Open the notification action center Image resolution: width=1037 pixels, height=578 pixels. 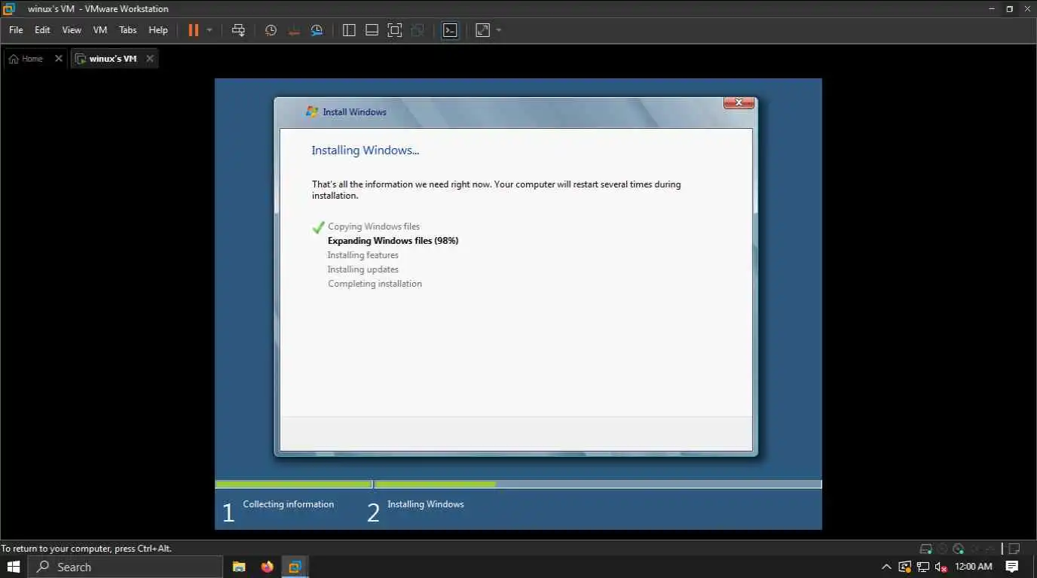pyautogui.click(x=1012, y=567)
